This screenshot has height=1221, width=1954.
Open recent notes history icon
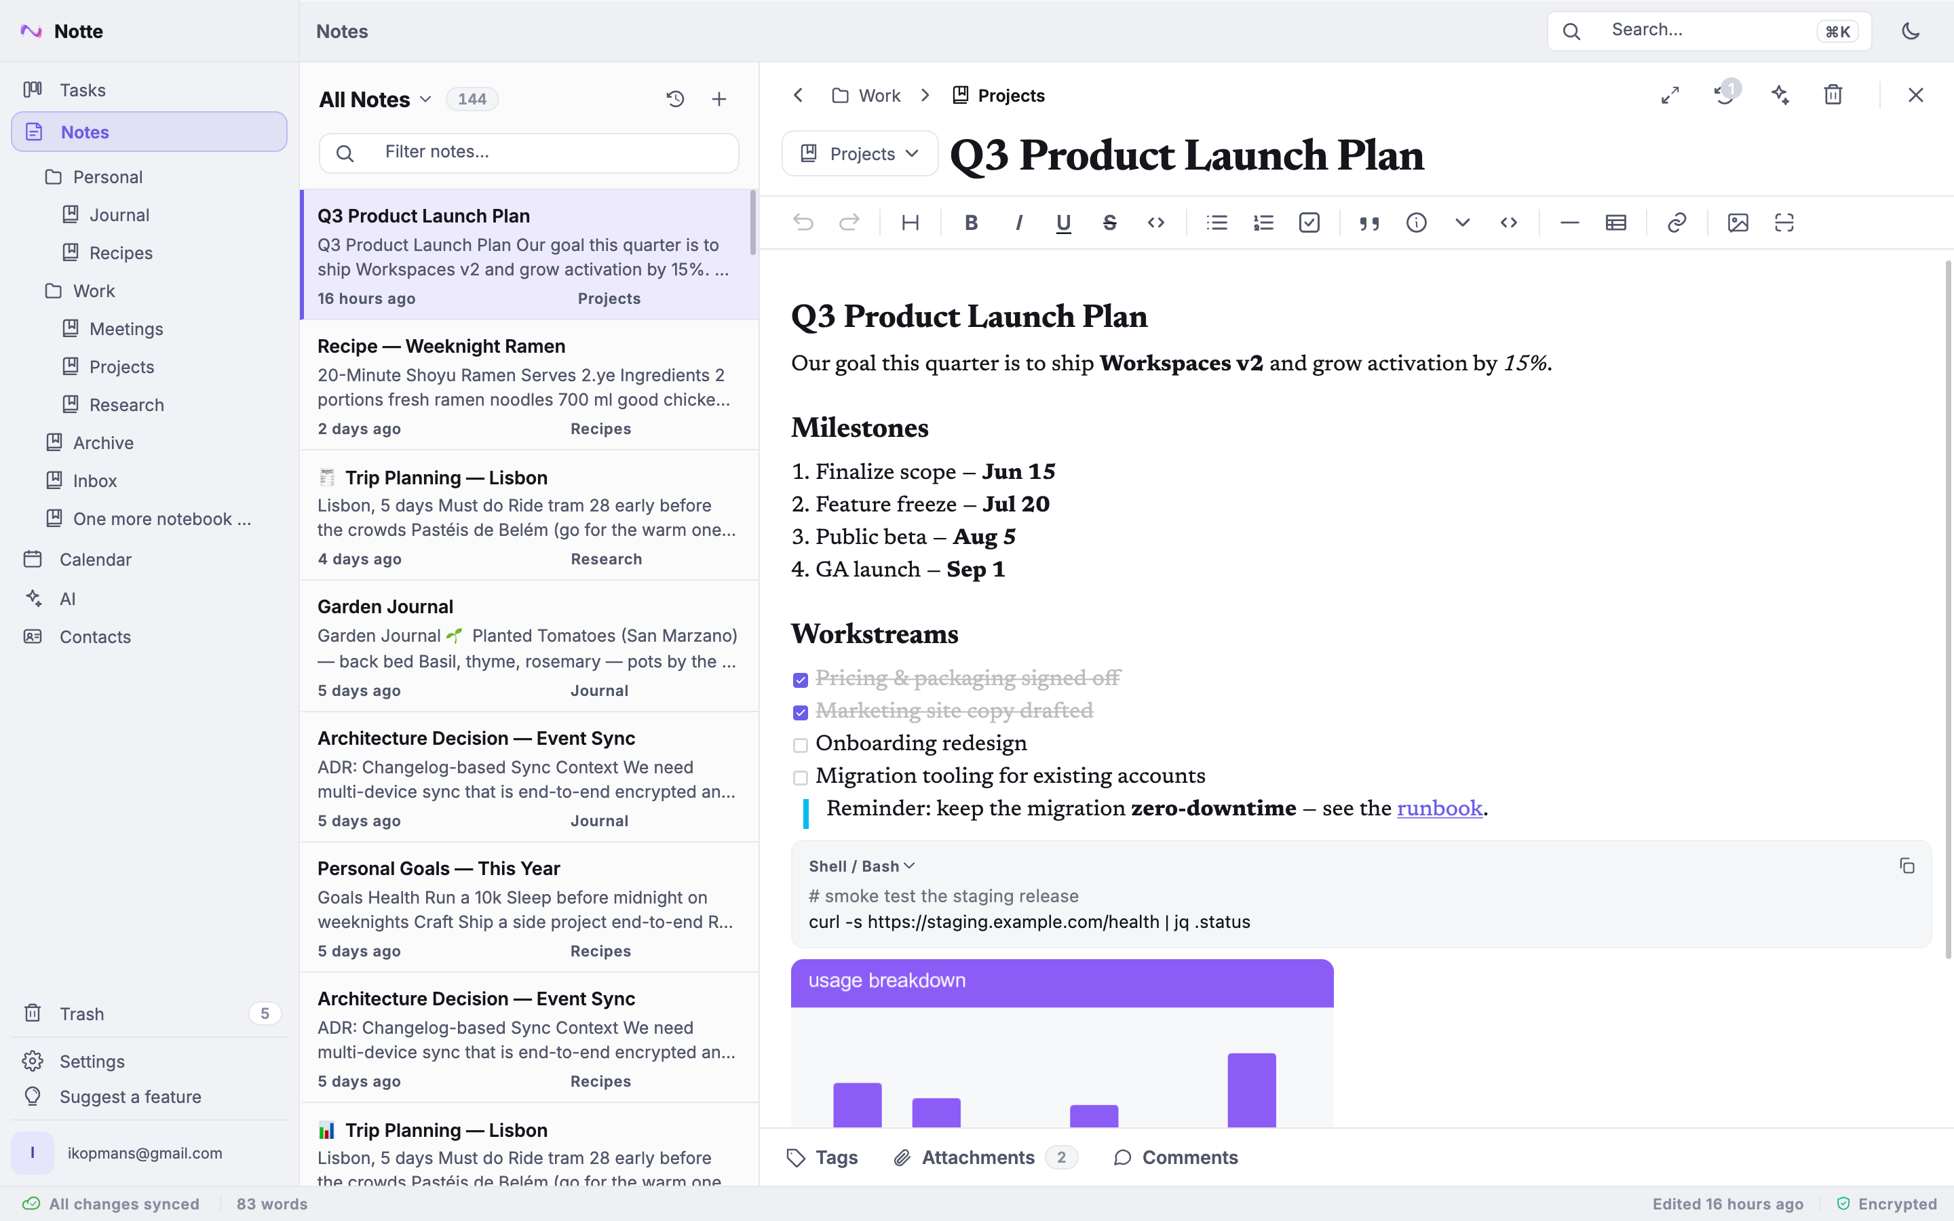click(675, 98)
